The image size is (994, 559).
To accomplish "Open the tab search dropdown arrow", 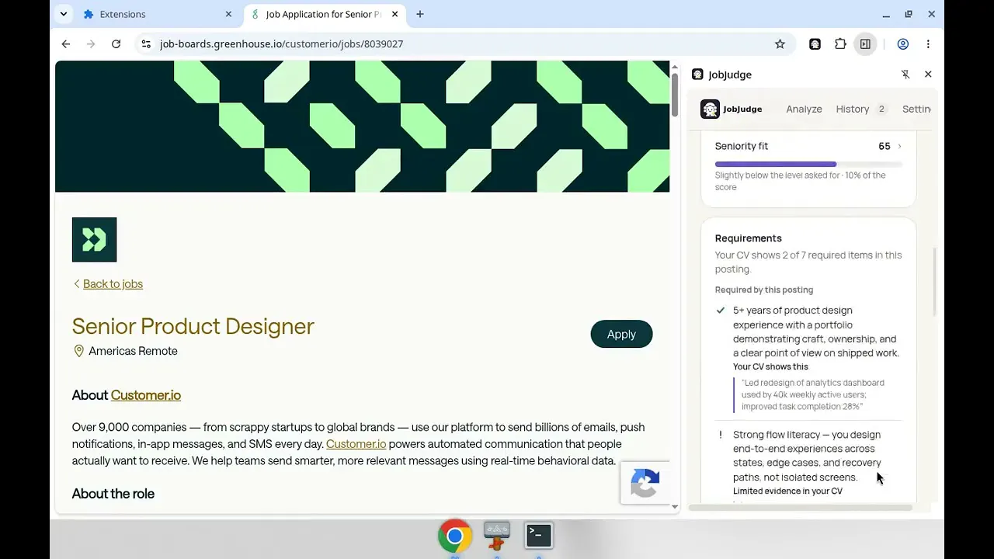I will tap(64, 14).
